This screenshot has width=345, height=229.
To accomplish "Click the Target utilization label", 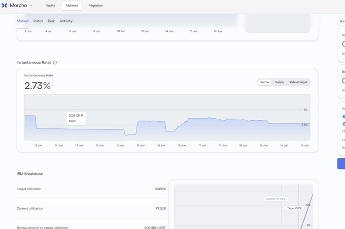I will click(x=29, y=189).
